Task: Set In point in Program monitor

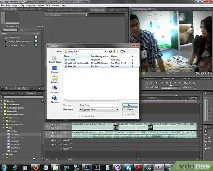Action: pos(148,83)
